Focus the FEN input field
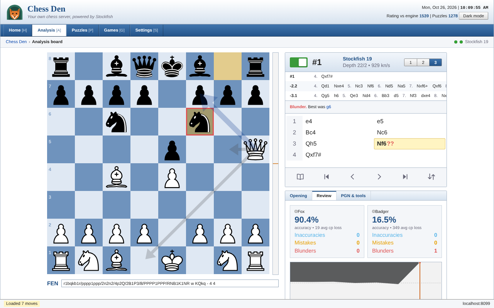The width and height of the screenshot is (494, 308). (170, 283)
